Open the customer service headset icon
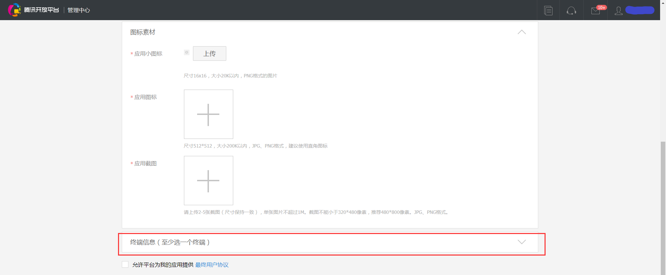The height and width of the screenshot is (275, 666). click(x=571, y=11)
